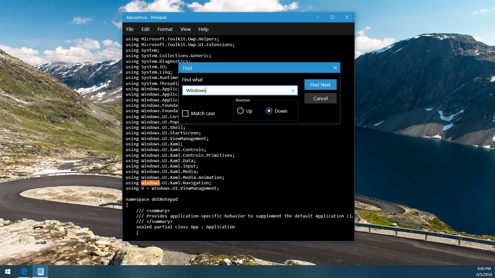Screen dimensions: 495x278
Task: Select the highlighted Windows match in the code
Action: [150, 183]
